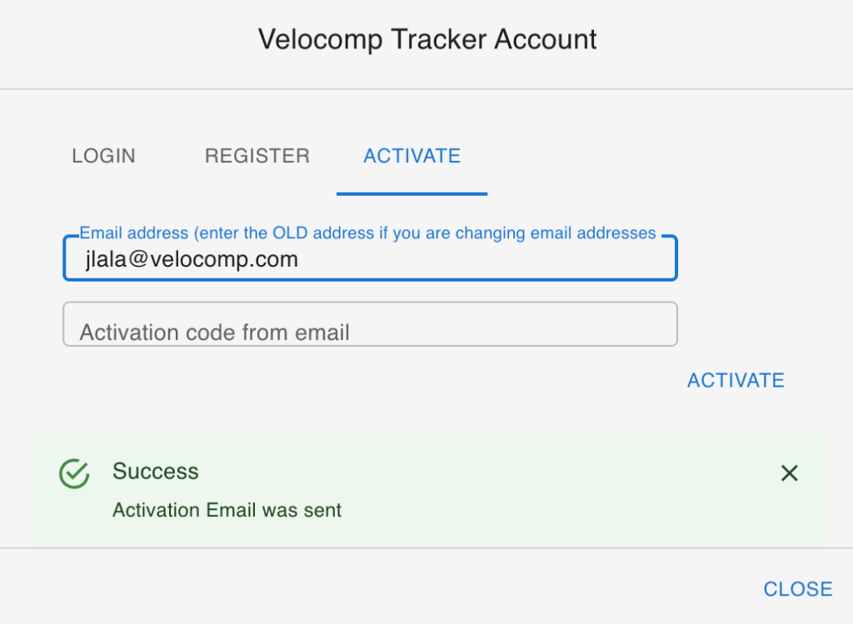The width and height of the screenshot is (853, 624).
Task: Click the Success heading in the alert
Action: tap(156, 472)
